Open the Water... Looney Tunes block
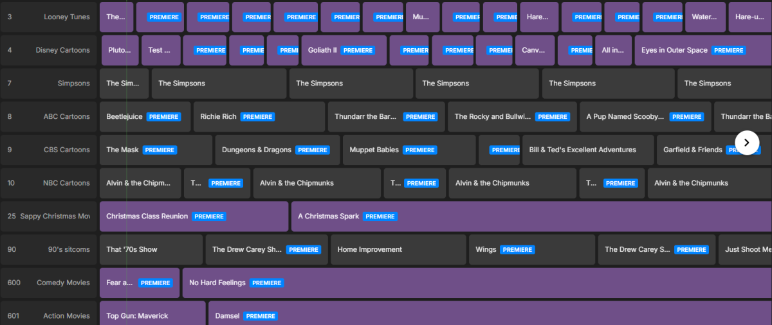The width and height of the screenshot is (772, 325). 705,17
